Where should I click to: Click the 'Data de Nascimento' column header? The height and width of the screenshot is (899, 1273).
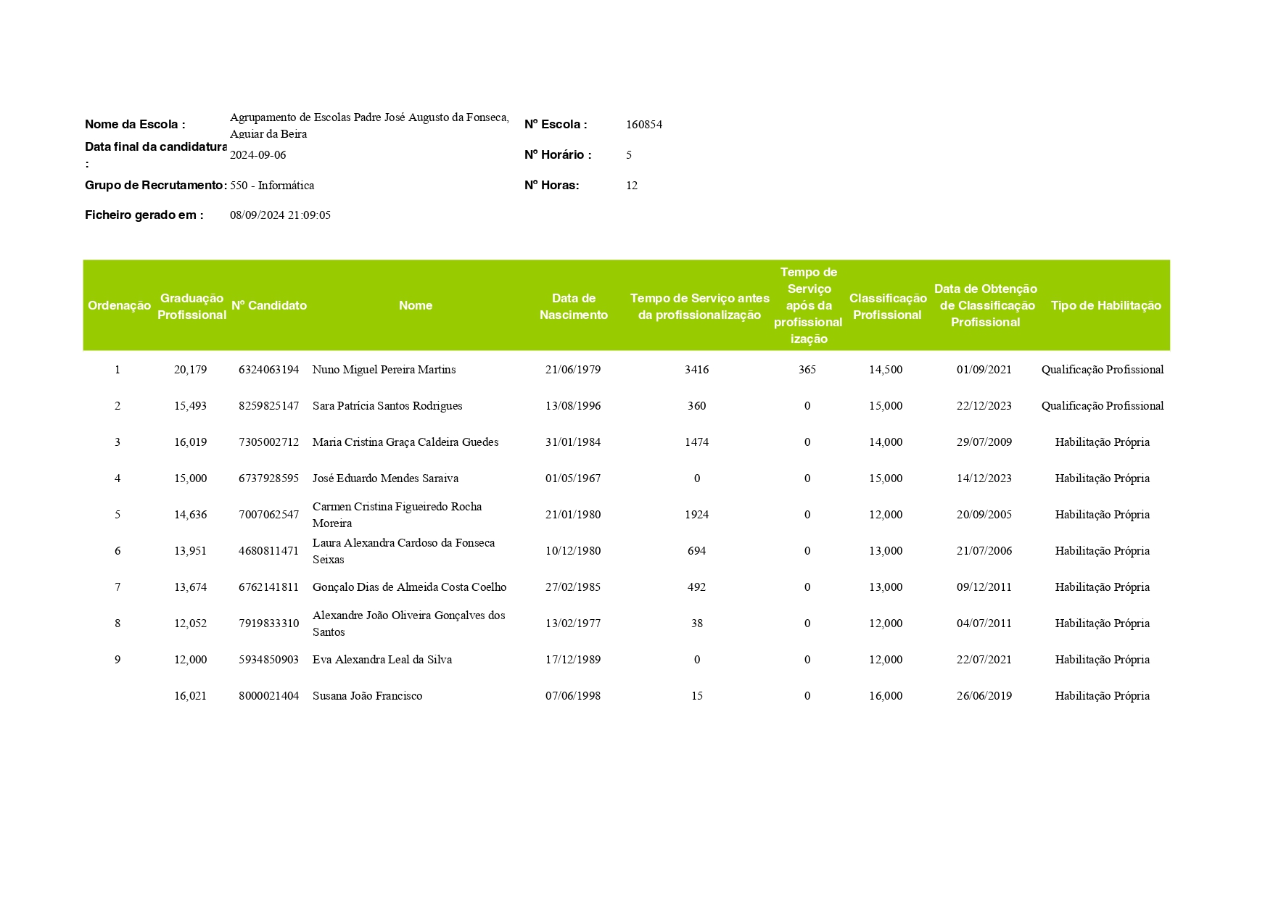pos(574,307)
